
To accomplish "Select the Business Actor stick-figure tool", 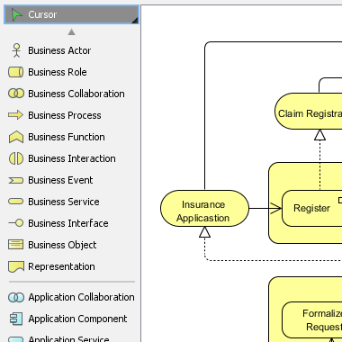I will tap(16, 50).
